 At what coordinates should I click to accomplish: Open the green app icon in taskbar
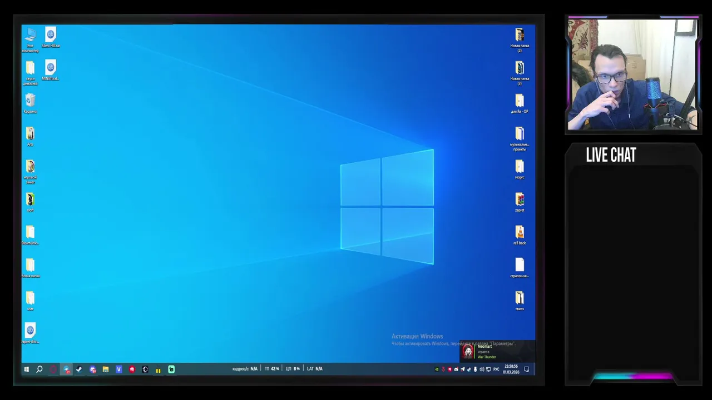click(171, 369)
